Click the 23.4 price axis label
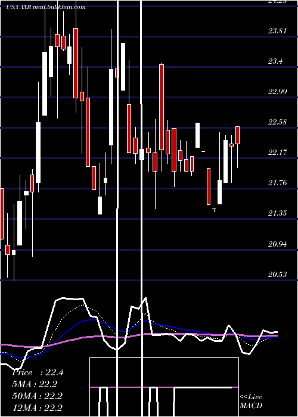 275,61
